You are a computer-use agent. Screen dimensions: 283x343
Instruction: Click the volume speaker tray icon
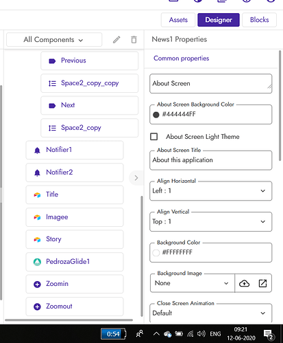coord(201,333)
